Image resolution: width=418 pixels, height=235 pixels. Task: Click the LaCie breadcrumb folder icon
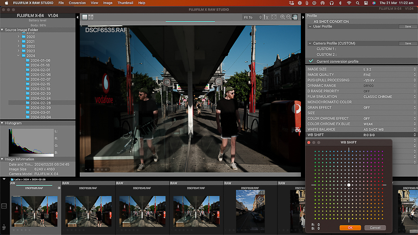pyautogui.click(x=12, y=179)
